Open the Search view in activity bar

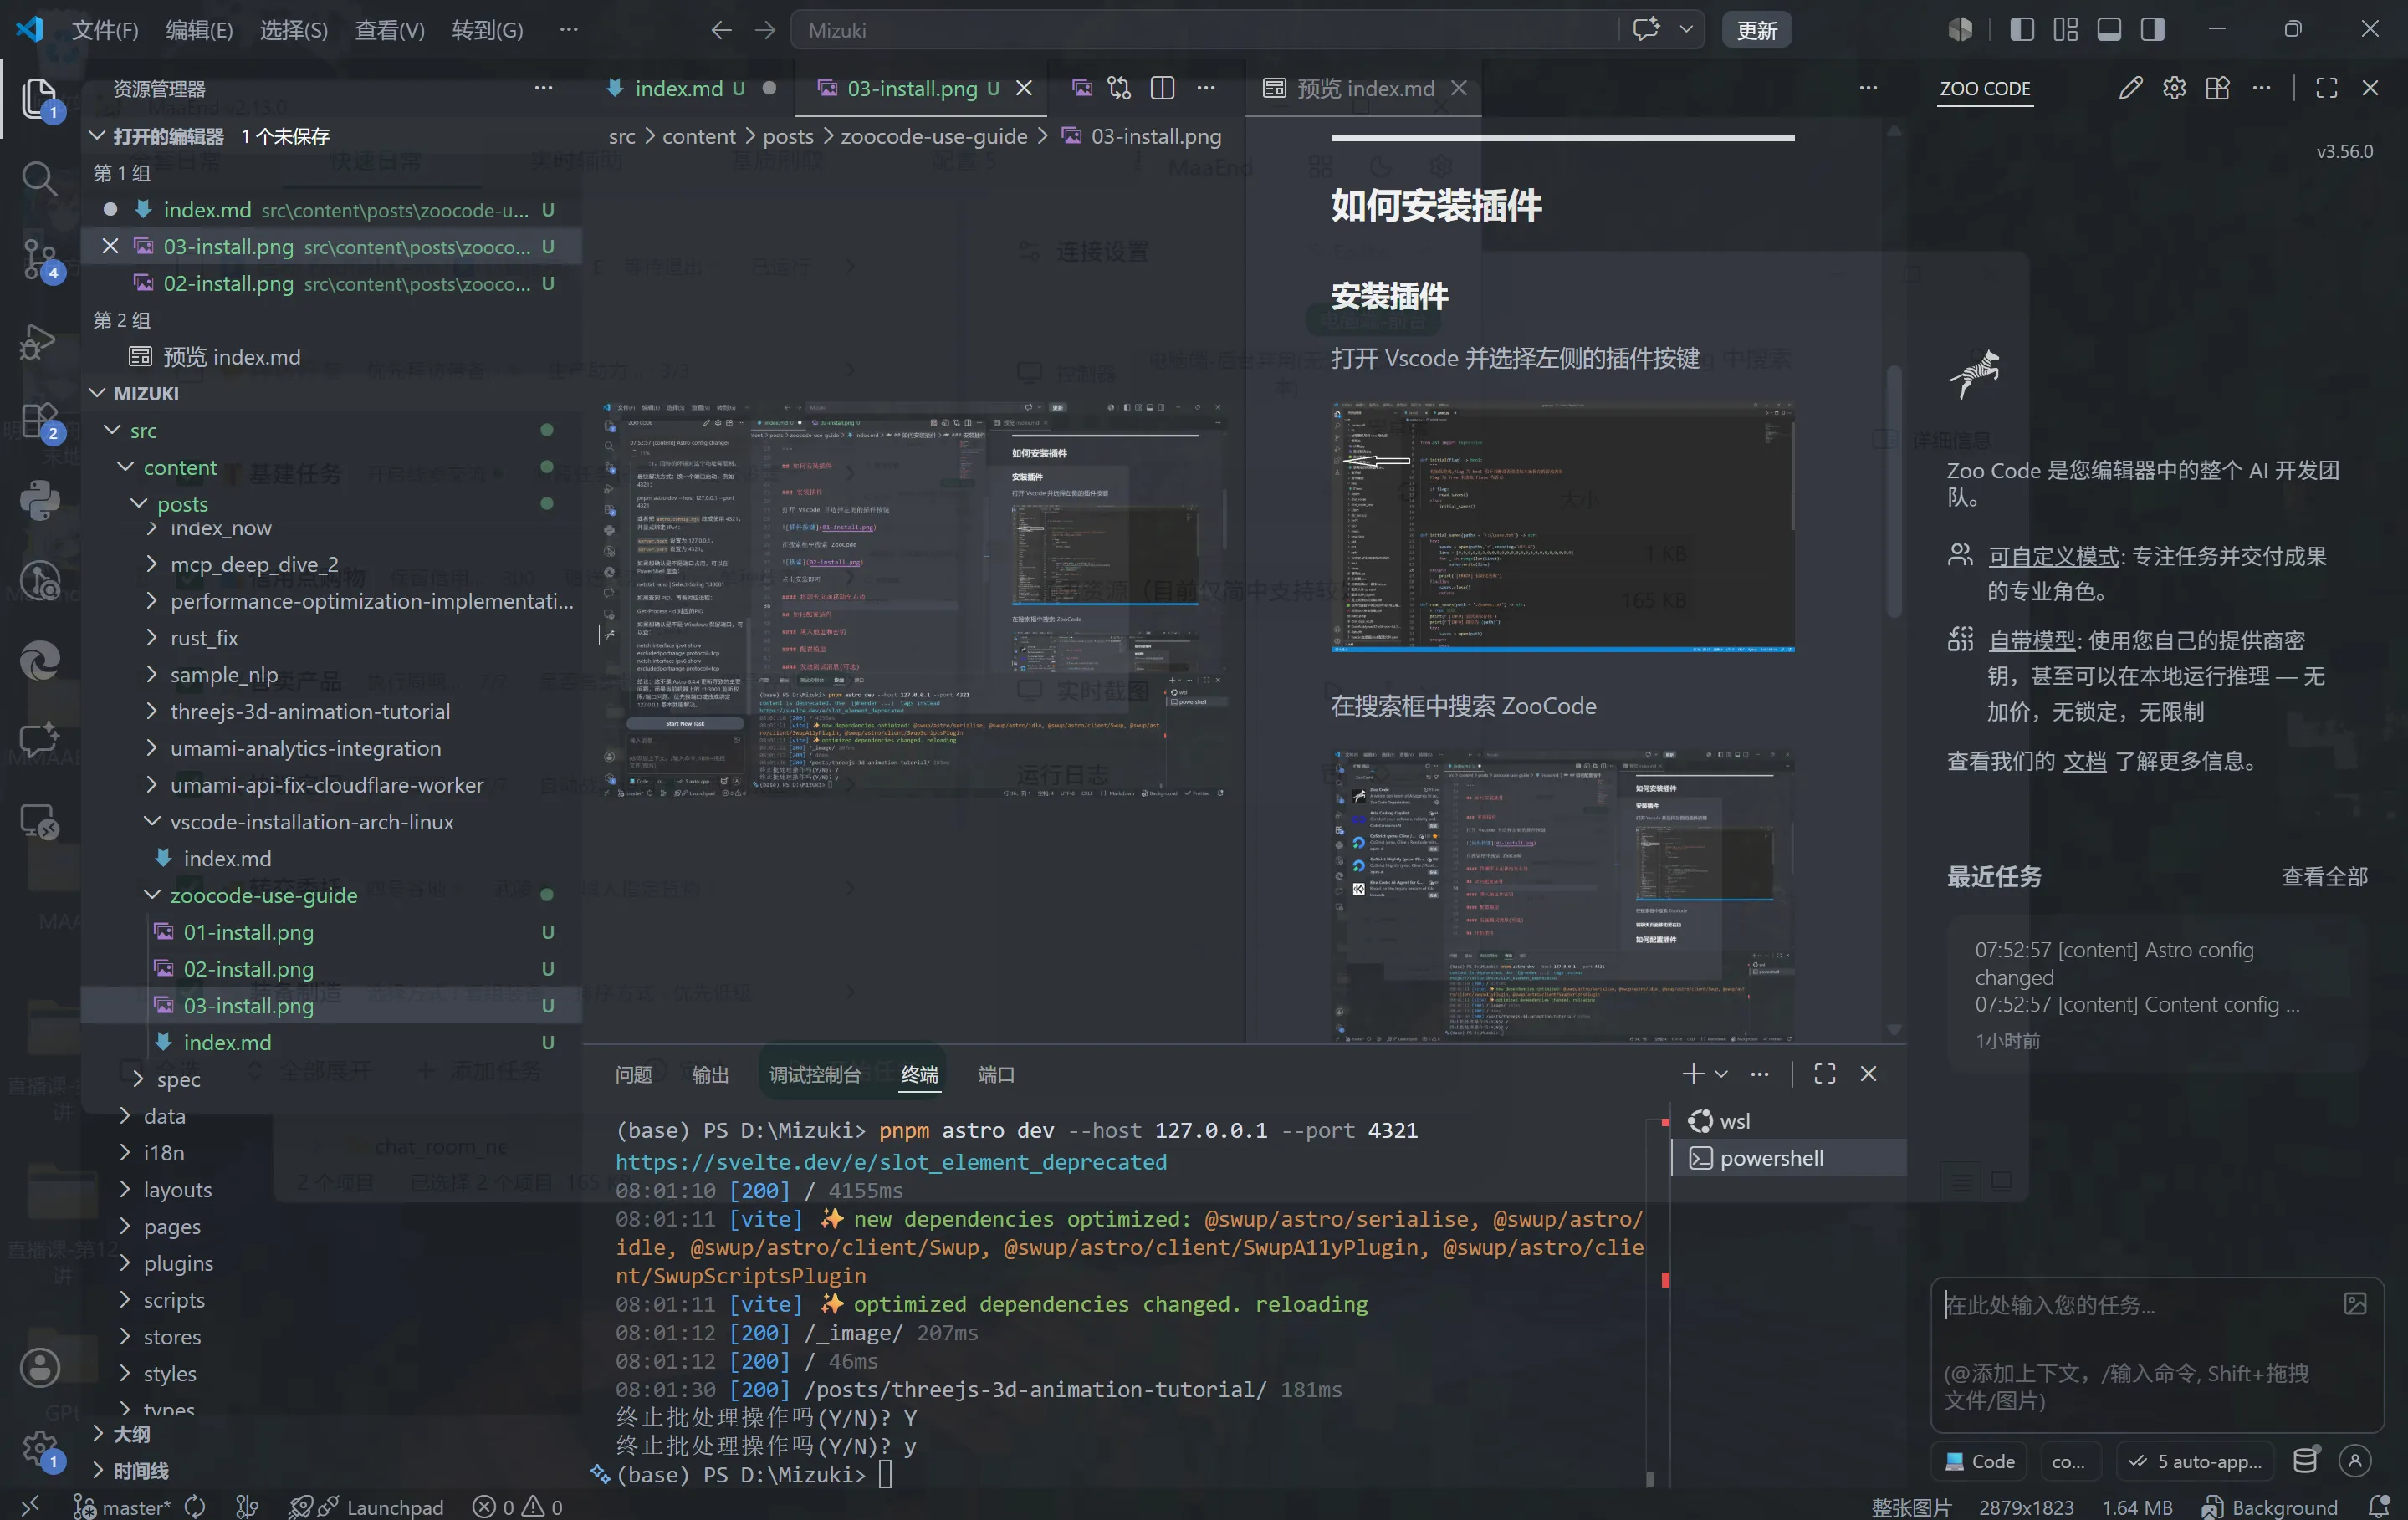39,179
